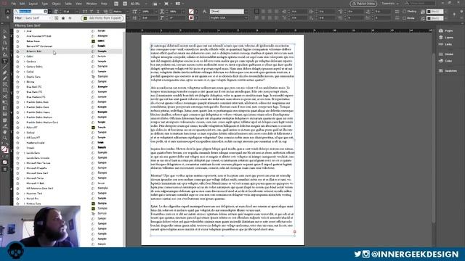The width and height of the screenshot is (465, 261).
Task: Select the Pencil tool
Action: [x=5, y=78]
